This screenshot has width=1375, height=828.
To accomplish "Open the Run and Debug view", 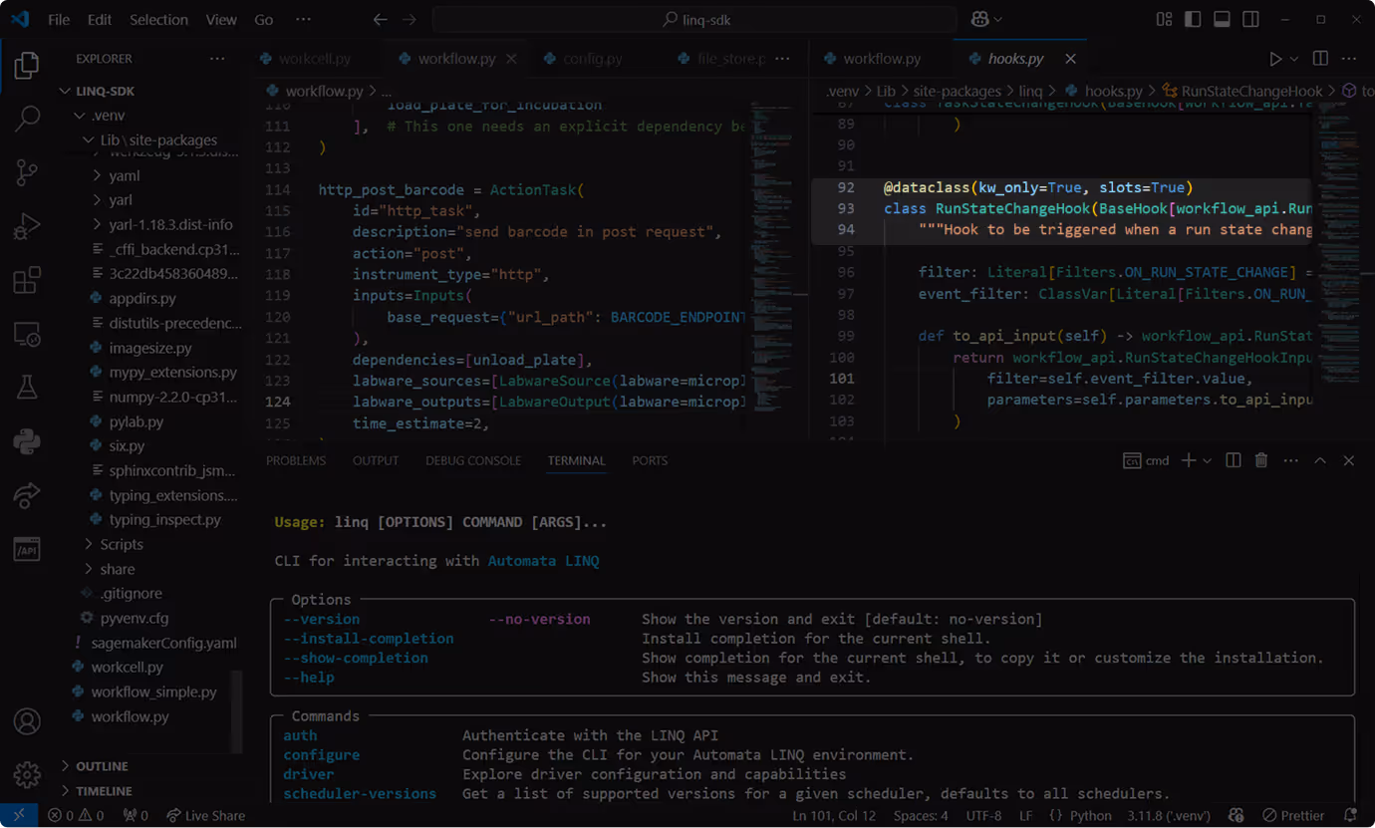I will 26,225.
